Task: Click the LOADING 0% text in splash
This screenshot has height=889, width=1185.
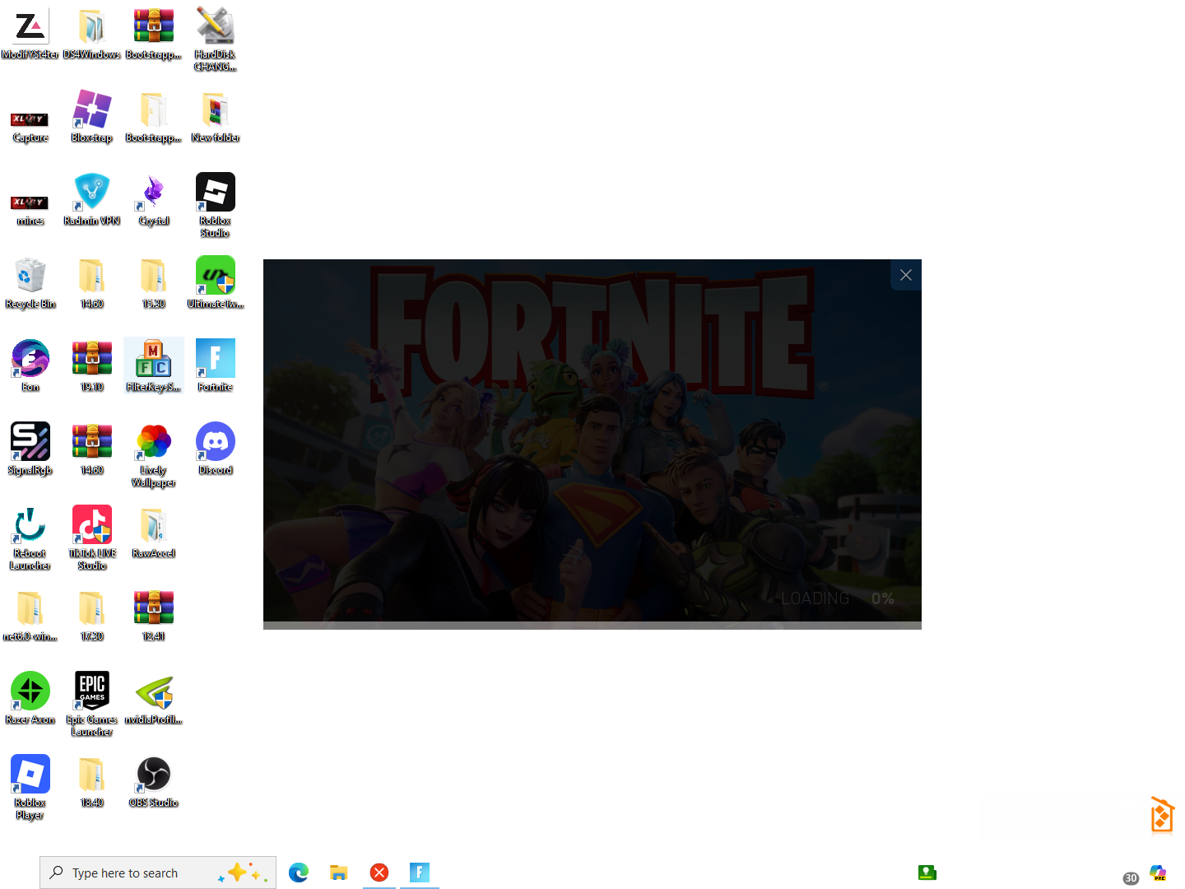Action: tap(838, 598)
